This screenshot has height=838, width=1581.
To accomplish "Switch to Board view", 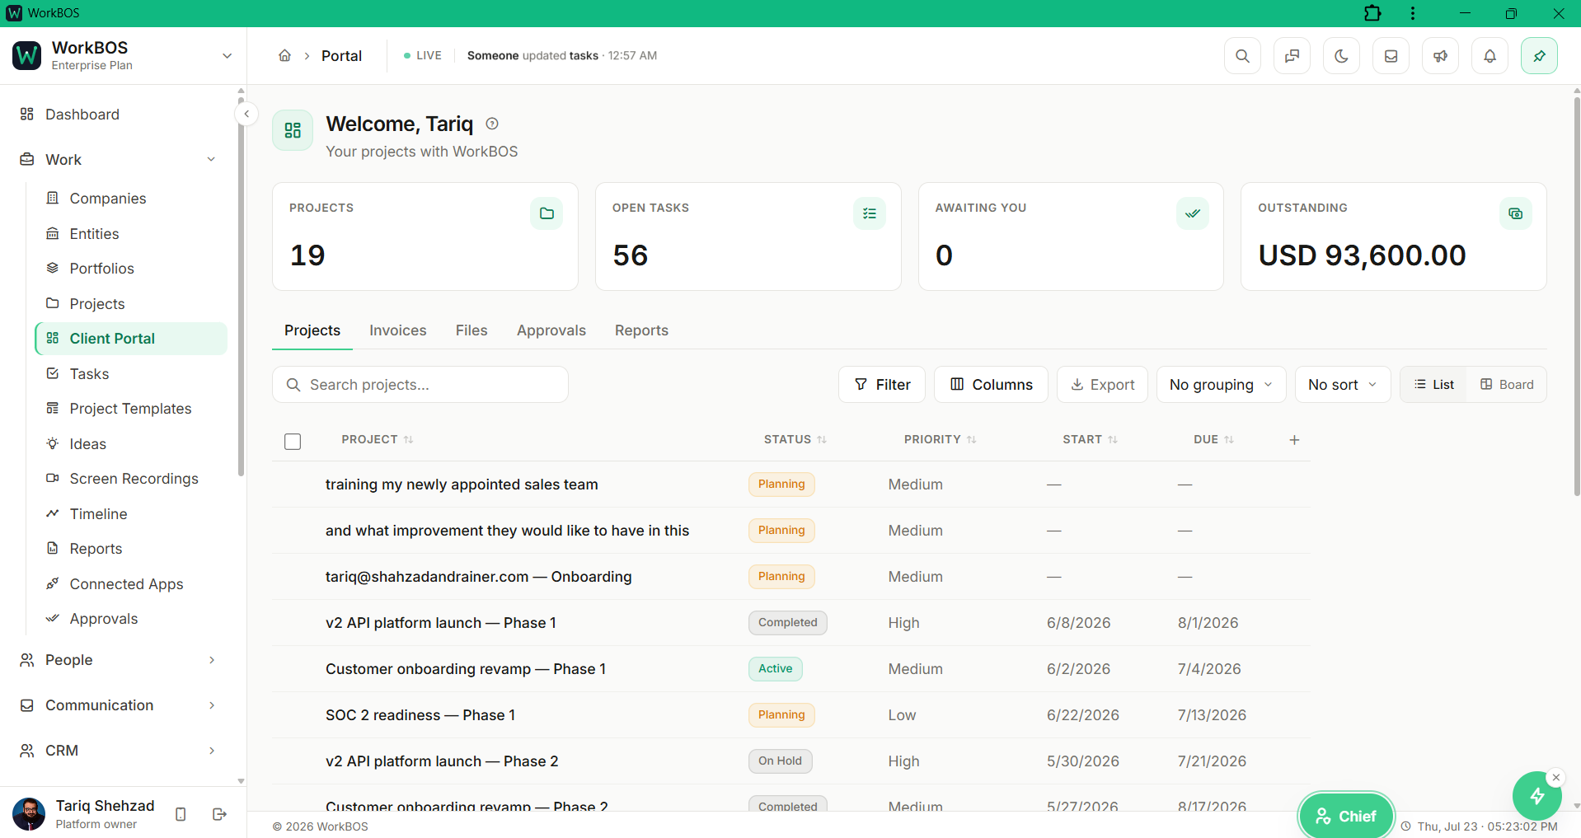I will pos(1507,385).
